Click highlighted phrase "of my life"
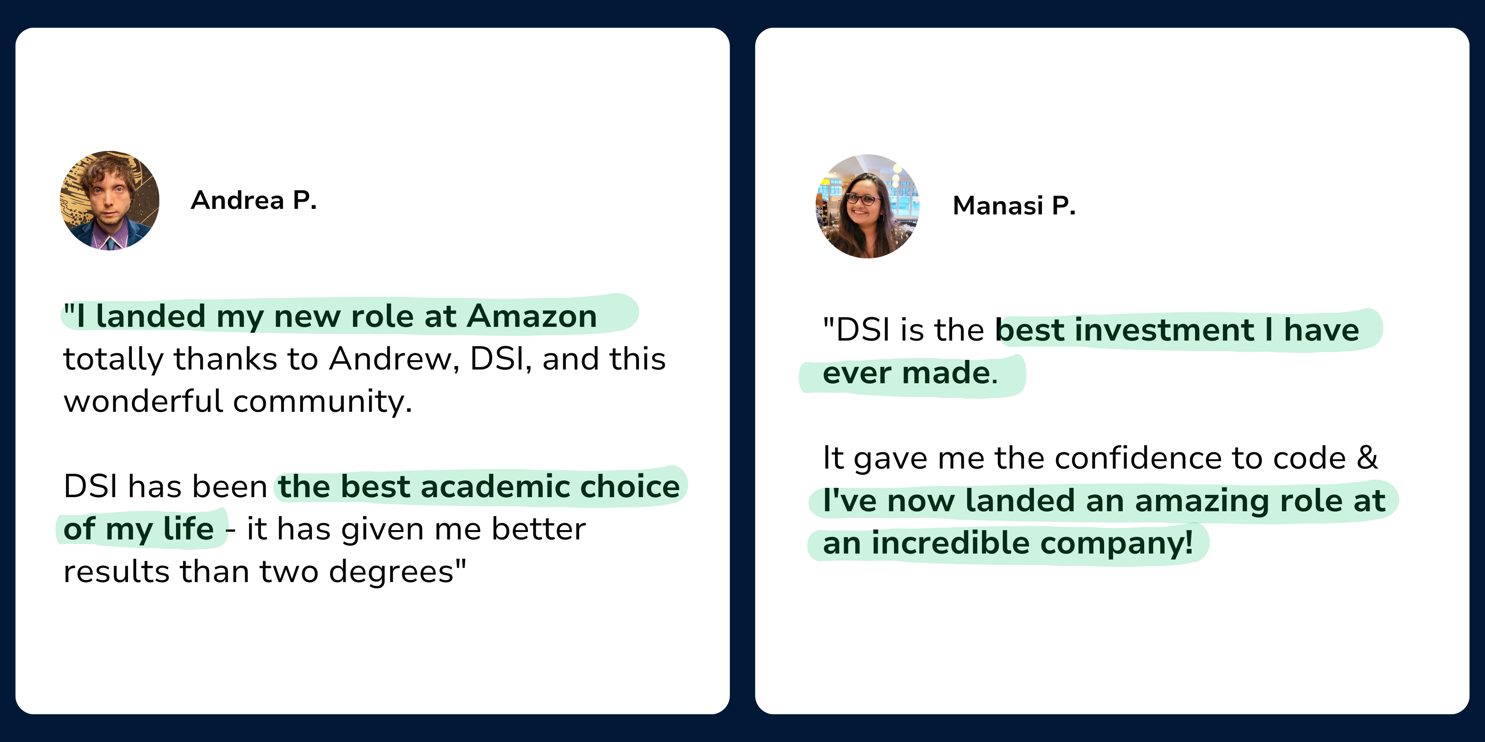Screen dimensions: 1485x742 click(138, 529)
